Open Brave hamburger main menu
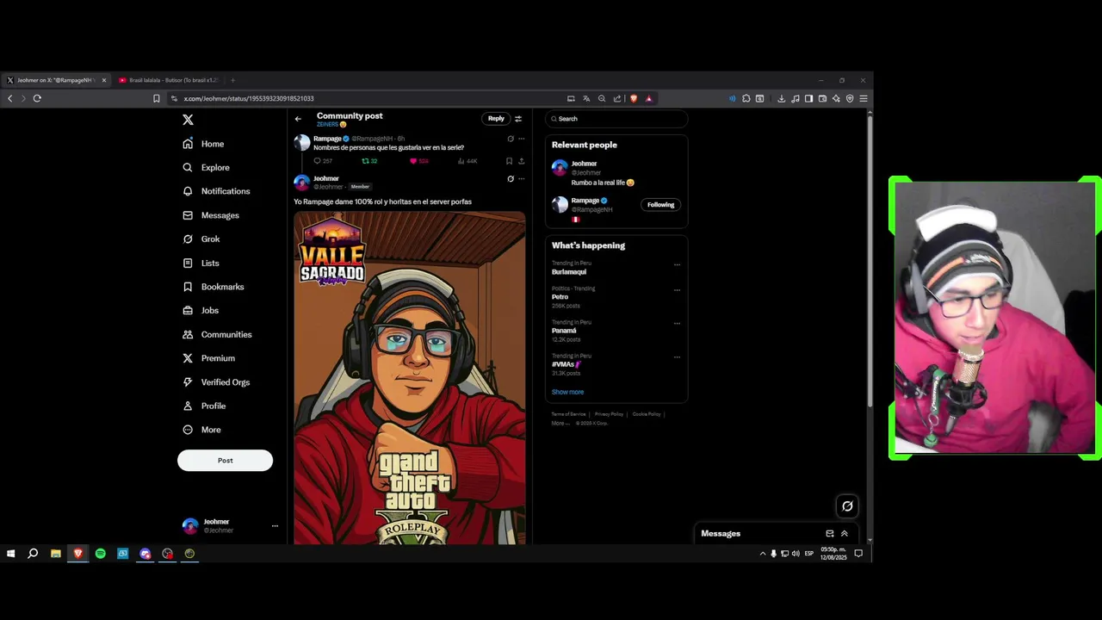The height and width of the screenshot is (620, 1102). click(864, 98)
